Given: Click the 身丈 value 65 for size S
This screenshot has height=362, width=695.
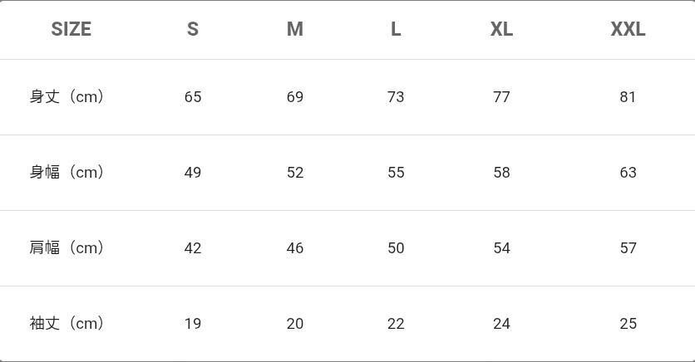Looking at the screenshot, I should click(x=193, y=97).
